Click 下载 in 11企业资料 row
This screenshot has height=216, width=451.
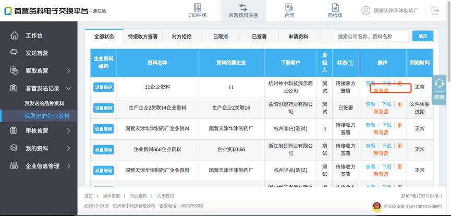pos(386,83)
